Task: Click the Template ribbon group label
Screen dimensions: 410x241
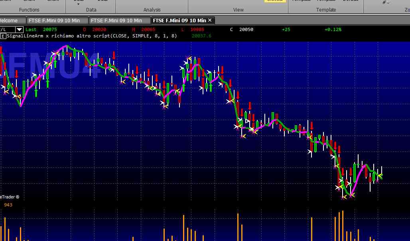Action: [x=326, y=10]
